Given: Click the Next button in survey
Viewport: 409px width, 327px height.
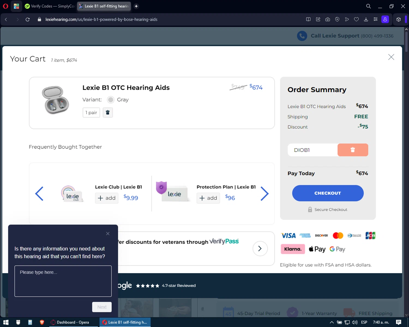Looking at the screenshot, I should click(102, 307).
